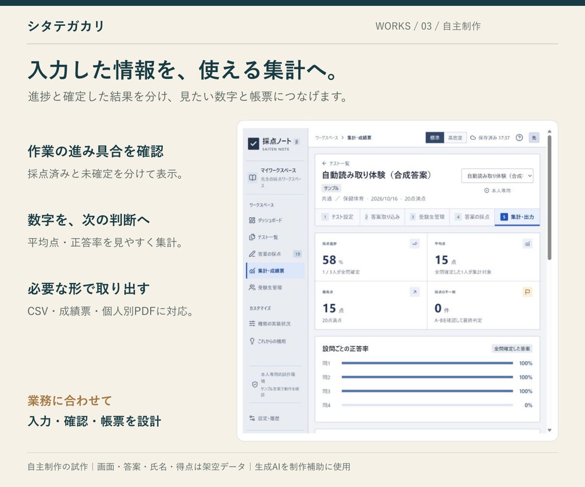Open 機能の実装状況 sliders item
Screen dimensions: 585x487
pyautogui.click(x=275, y=324)
